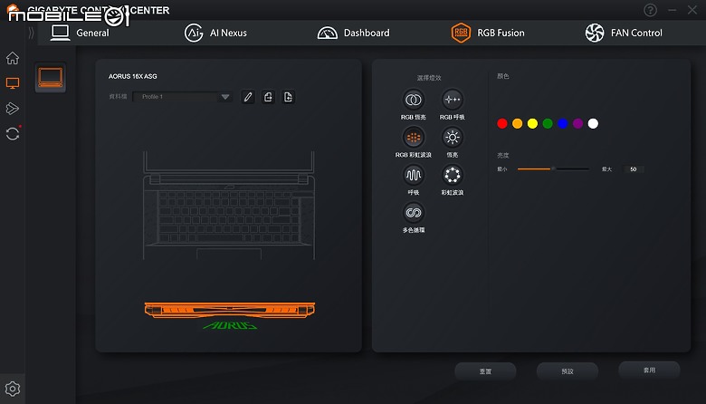Viewport: 706px width, 404px height.
Task: Open the home icon in sidebar
Action: pos(13,58)
